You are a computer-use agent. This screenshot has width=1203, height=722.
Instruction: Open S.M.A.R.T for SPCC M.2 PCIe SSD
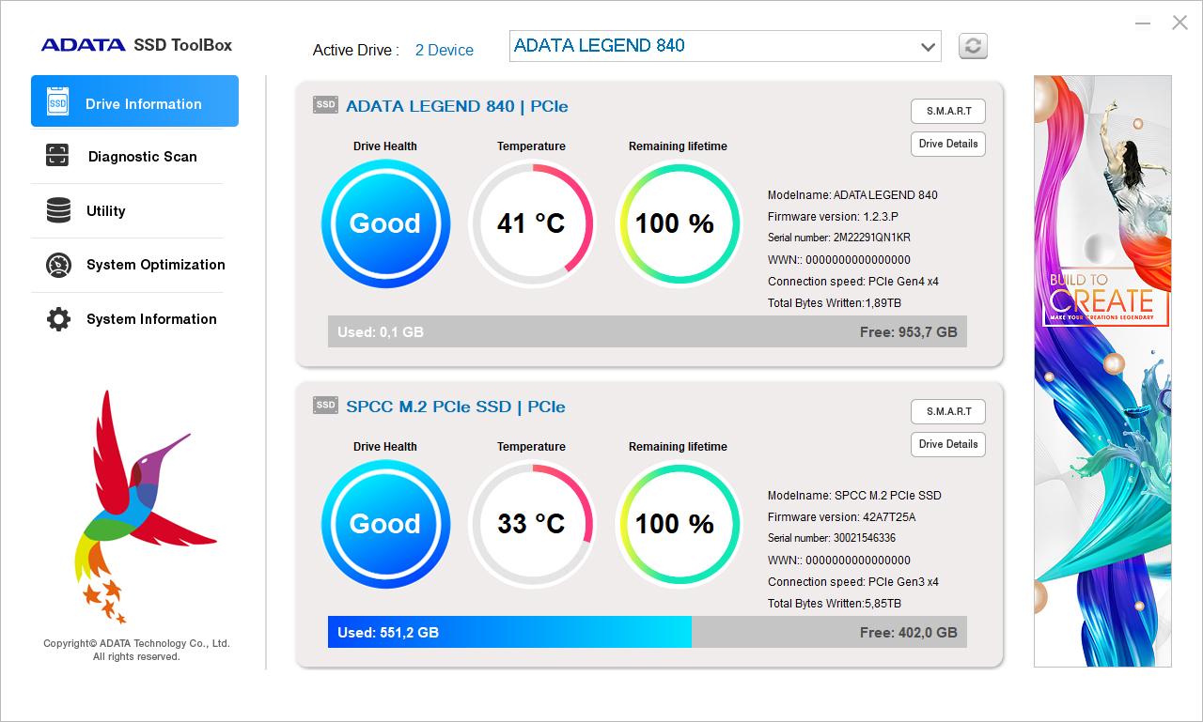click(948, 411)
